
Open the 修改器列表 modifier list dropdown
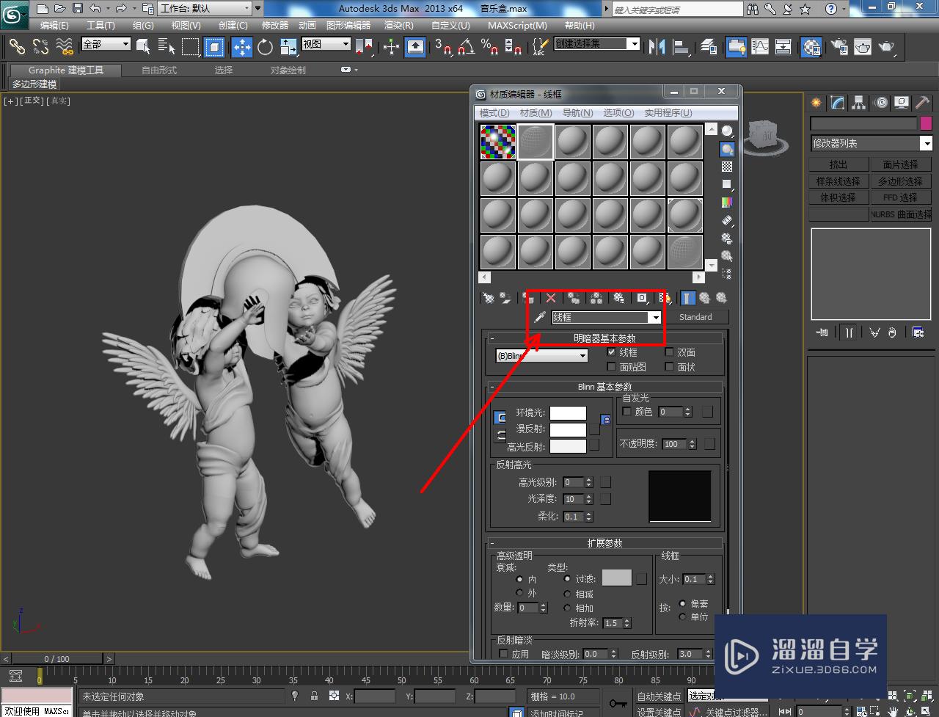pos(927,143)
